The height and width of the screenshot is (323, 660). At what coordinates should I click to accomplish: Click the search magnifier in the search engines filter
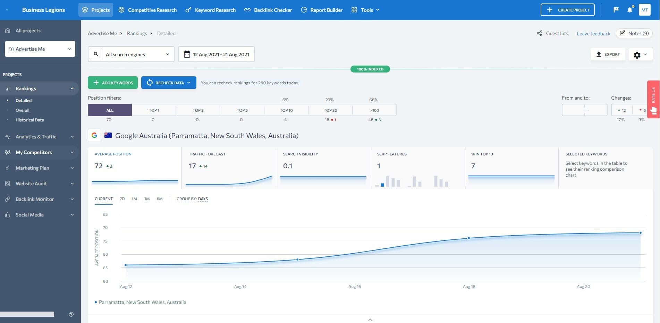pos(96,54)
